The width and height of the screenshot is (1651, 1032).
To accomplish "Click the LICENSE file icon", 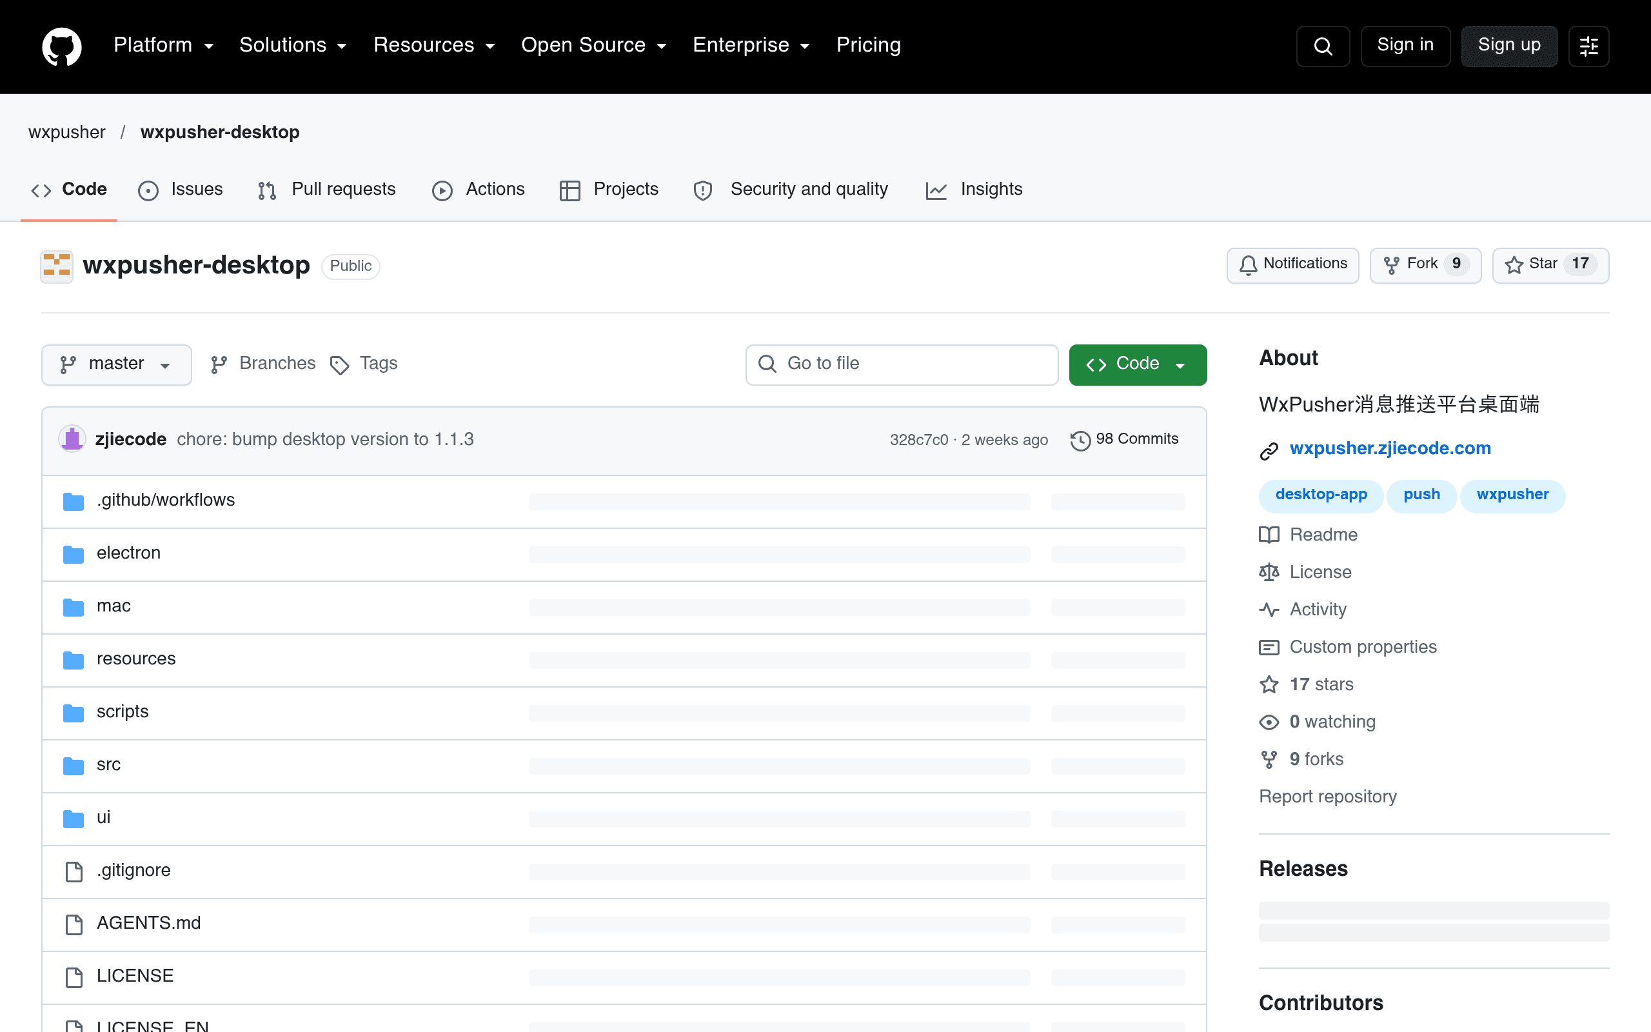I will [x=74, y=977].
